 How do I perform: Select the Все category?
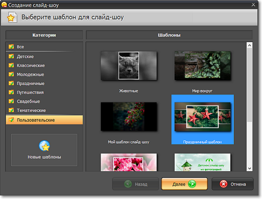click(x=21, y=47)
